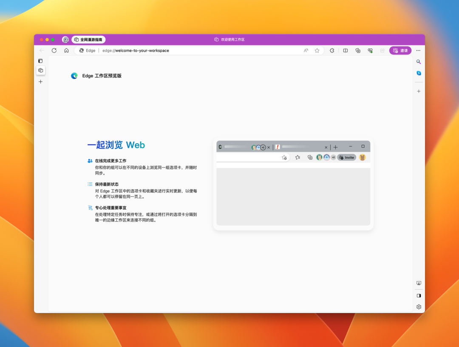Click the screenshot tool in sidebar
The height and width of the screenshot is (347, 459).
click(419, 283)
